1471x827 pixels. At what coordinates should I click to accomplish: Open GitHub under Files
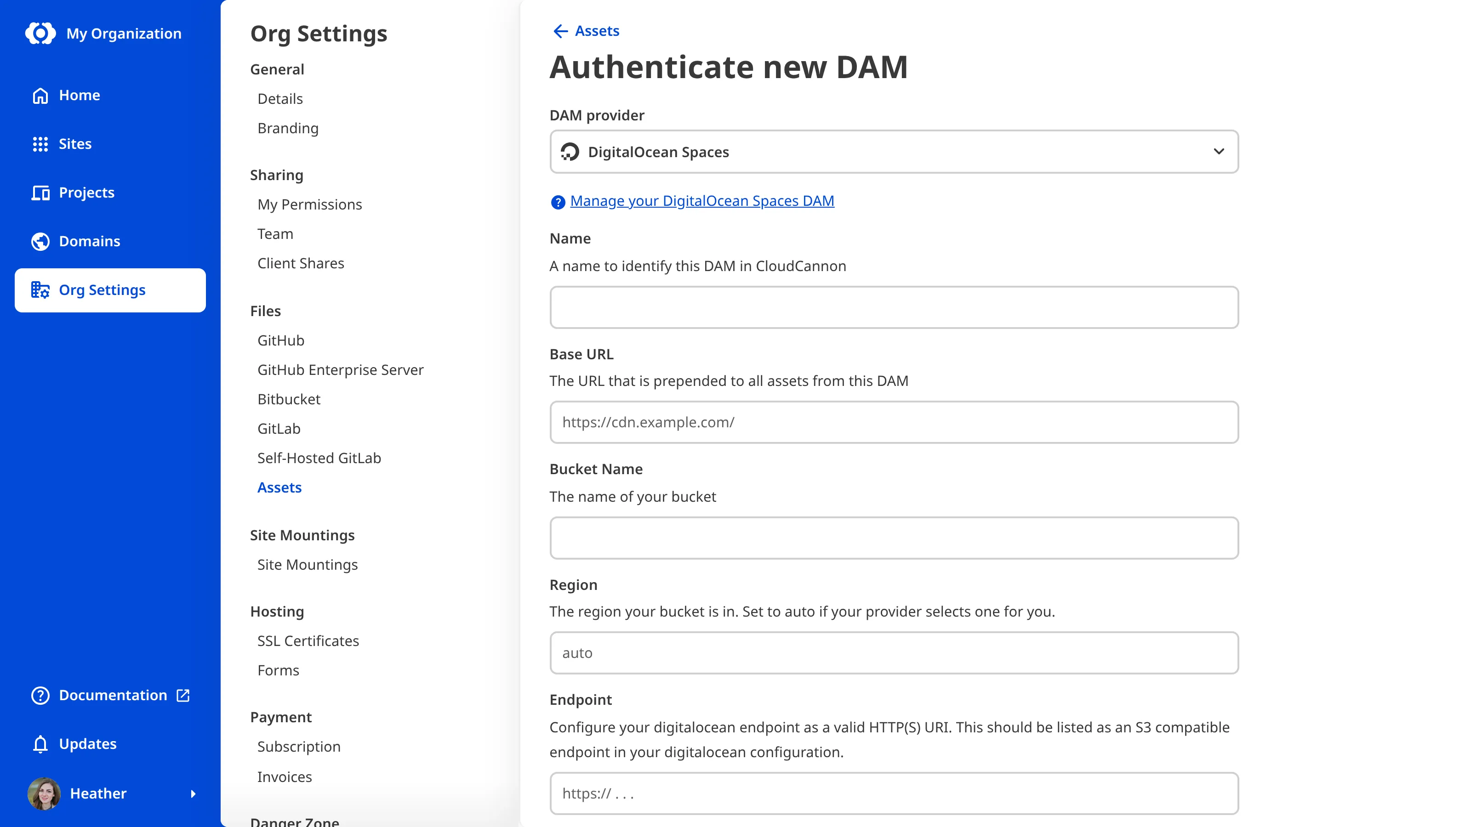tap(280, 340)
